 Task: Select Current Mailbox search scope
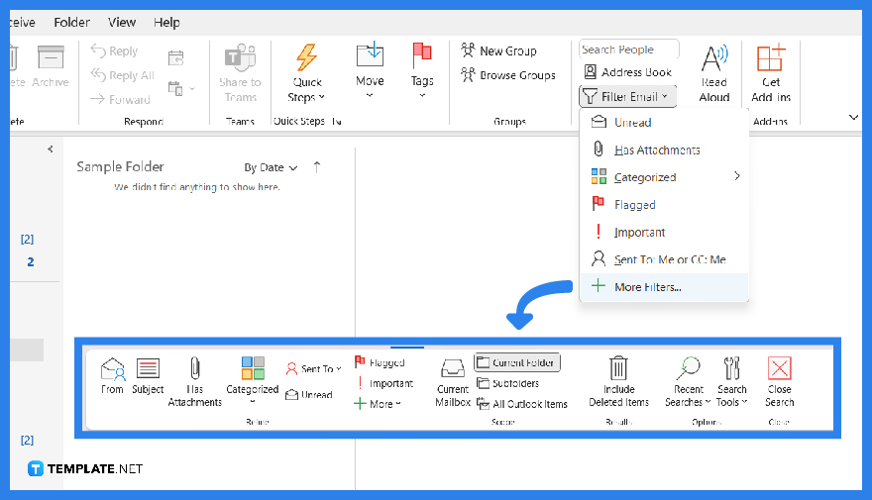pos(453,383)
